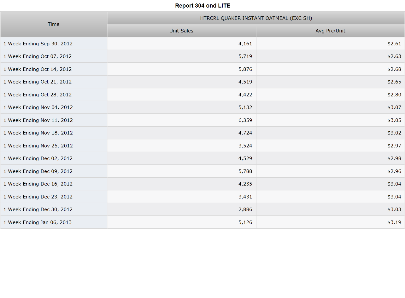The width and height of the screenshot is (405, 298).
Task: Select unit sales value 3,524
Action: coord(245,146)
